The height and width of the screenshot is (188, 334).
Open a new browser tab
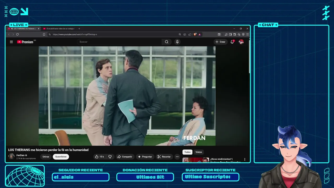[79, 29]
